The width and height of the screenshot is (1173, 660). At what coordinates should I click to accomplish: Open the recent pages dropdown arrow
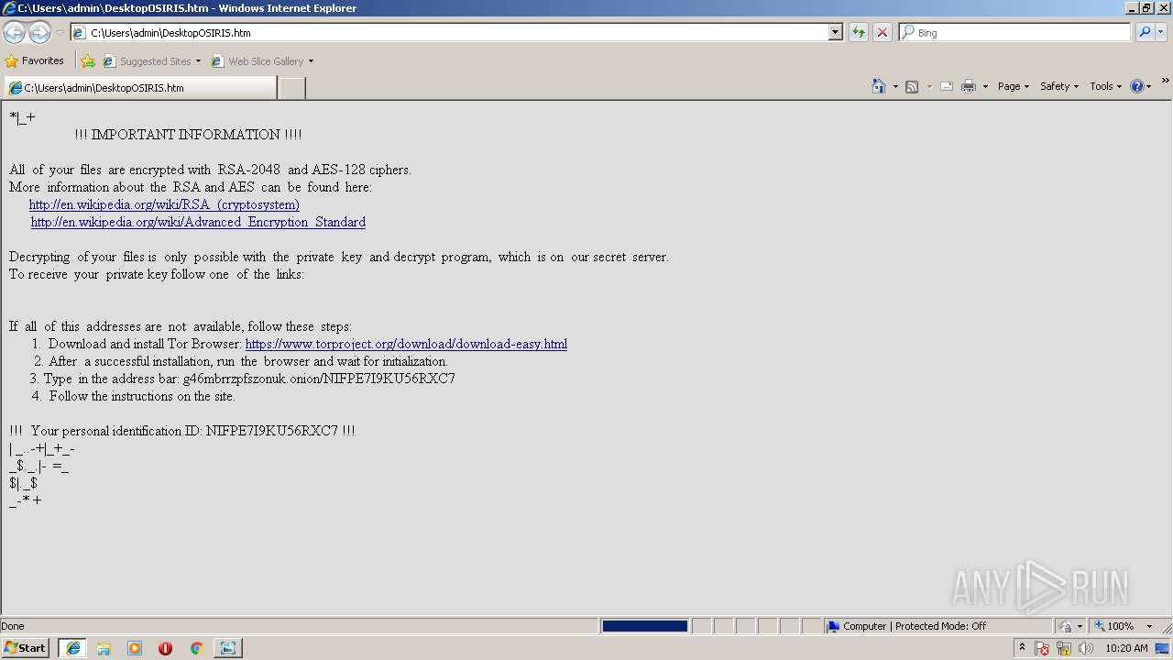[x=60, y=33]
